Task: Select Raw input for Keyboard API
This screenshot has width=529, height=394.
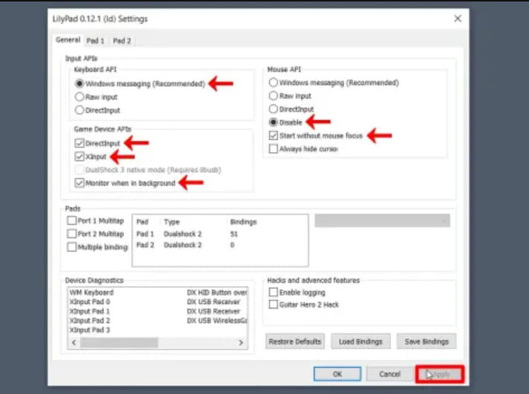Action: [x=80, y=97]
